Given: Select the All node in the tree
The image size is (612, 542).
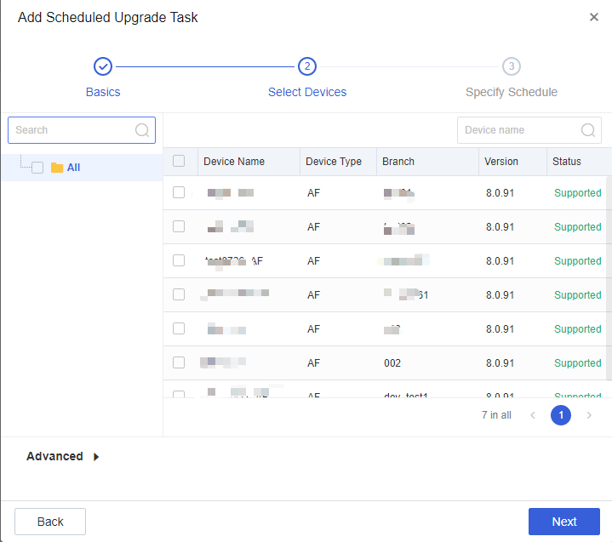Looking at the screenshot, I should click(73, 168).
